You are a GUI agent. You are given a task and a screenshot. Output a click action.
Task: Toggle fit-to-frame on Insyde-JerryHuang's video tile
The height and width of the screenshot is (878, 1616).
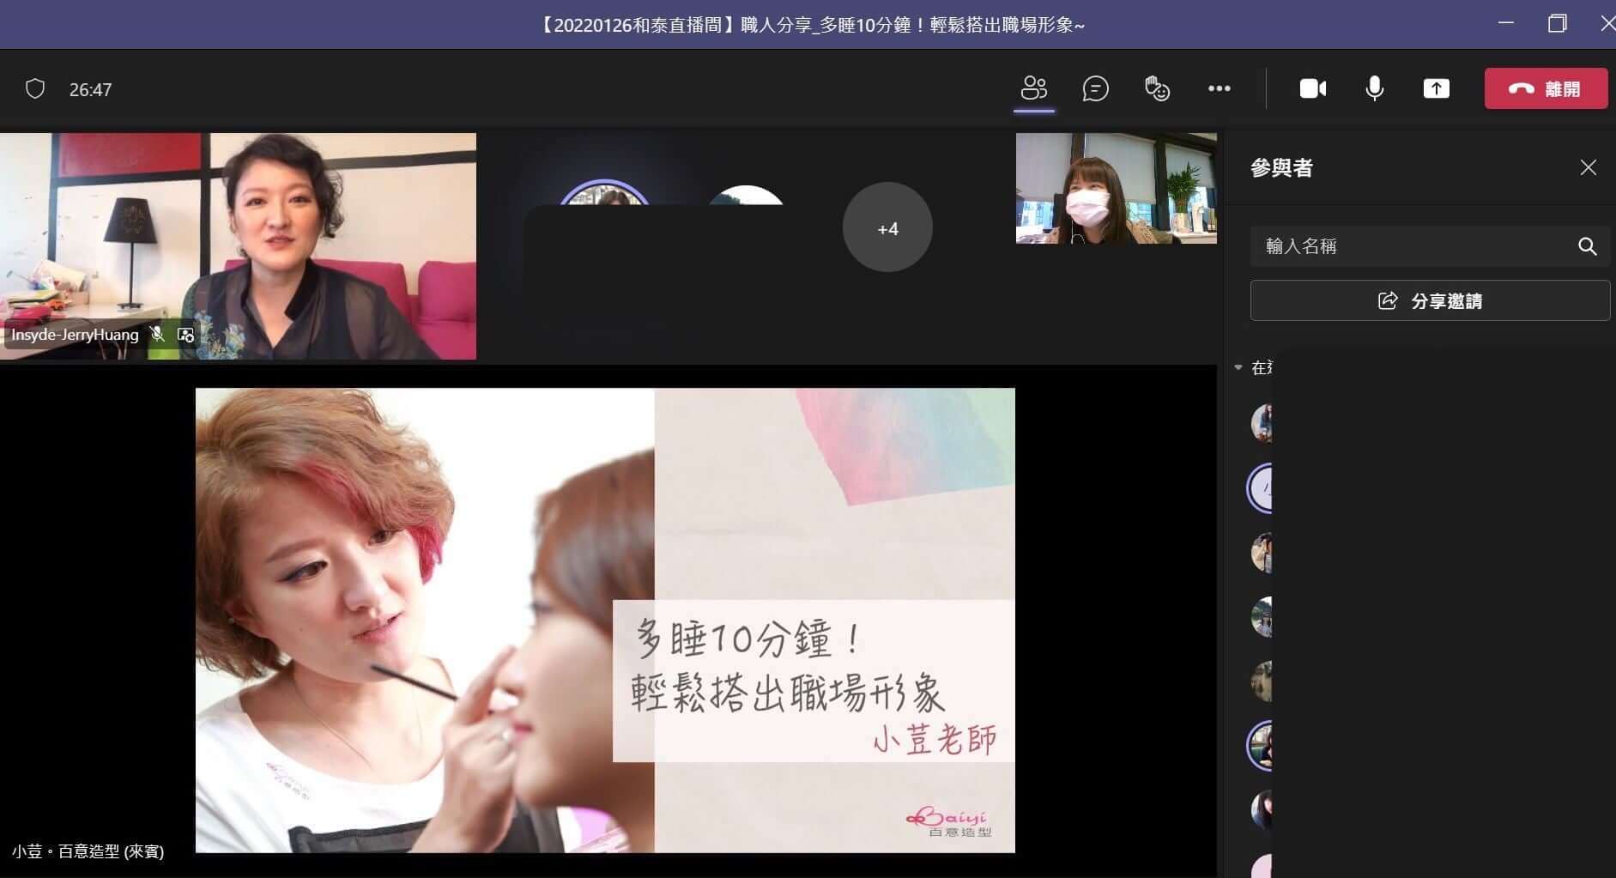[185, 335]
